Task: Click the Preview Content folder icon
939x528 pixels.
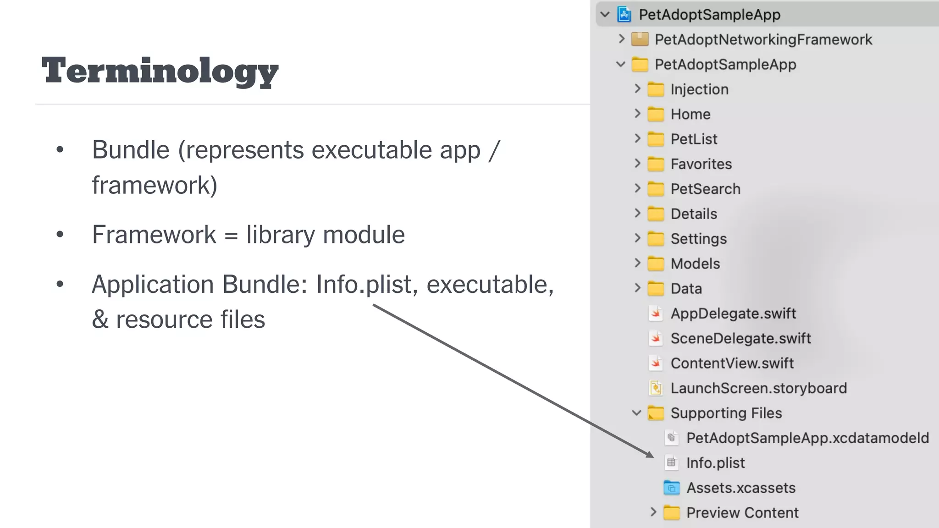Action: pyautogui.click(x=672, y=512)
